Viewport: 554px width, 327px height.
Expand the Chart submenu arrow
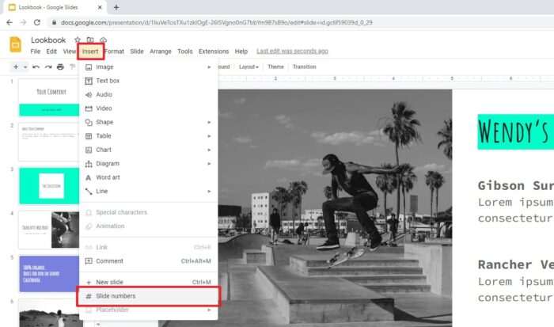[209, 150]
